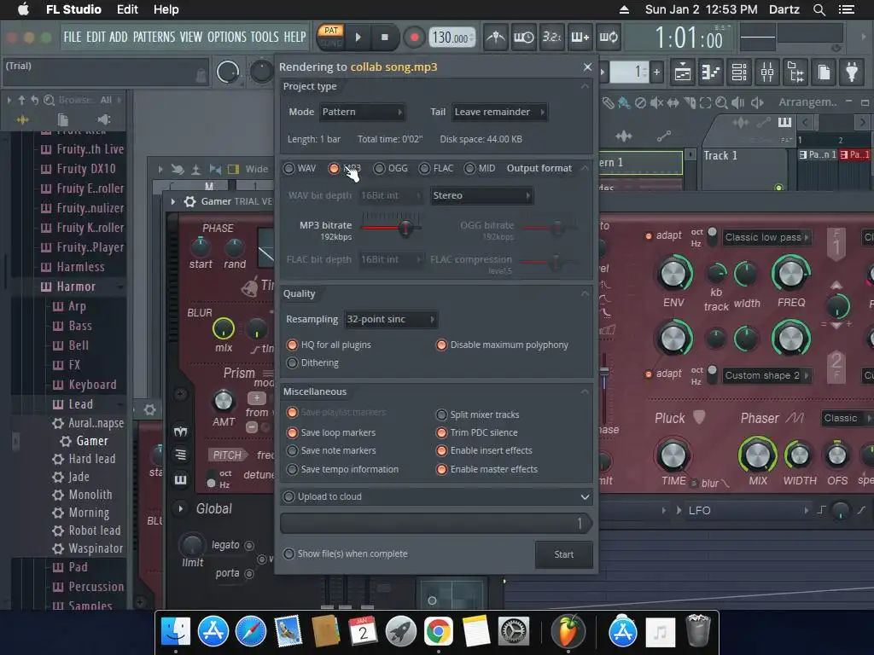Switch PAT/SONG mode toggle
The height and width of the screenshot is (655, 874).
click(x=331, y=37)
